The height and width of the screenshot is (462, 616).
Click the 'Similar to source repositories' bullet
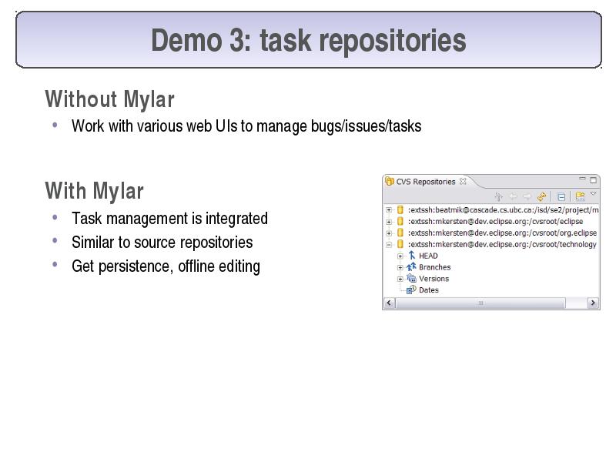pyautogui.click(x=162, y=243)
